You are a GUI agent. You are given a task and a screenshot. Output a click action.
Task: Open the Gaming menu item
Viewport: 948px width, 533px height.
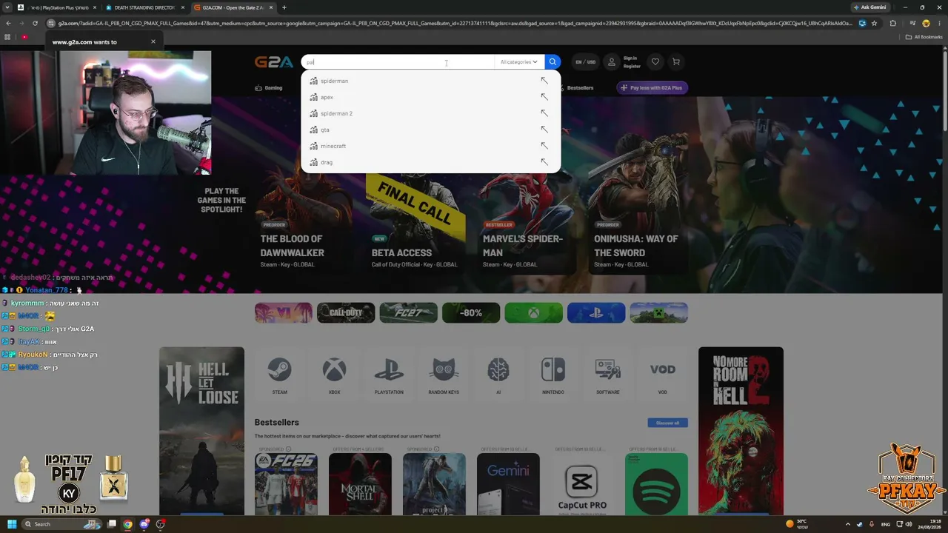point(268,87)
